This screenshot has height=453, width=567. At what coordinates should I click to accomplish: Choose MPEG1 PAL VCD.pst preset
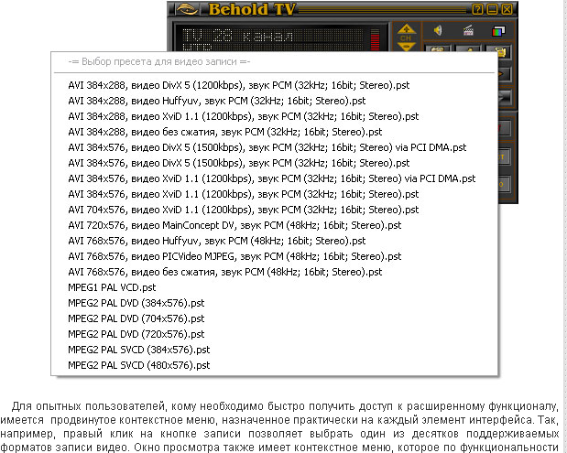[x=112, y=287]
